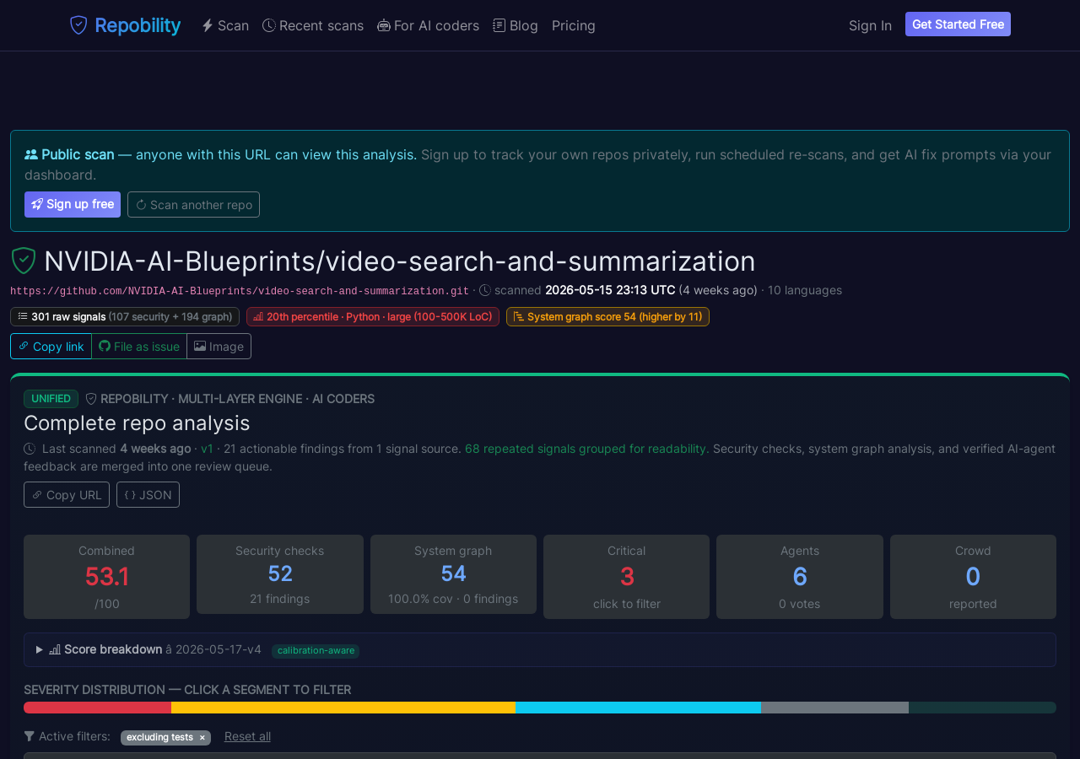Click the shield icon before REPOBILITY engine label
This screenshot has height=759, width=1080.
(91, 399)
